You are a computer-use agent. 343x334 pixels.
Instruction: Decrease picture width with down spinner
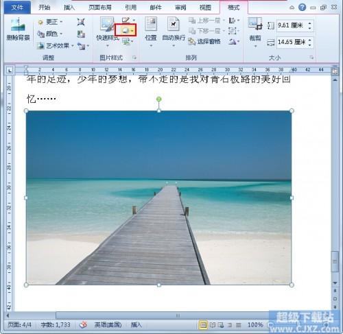click(x=310, y=45)
